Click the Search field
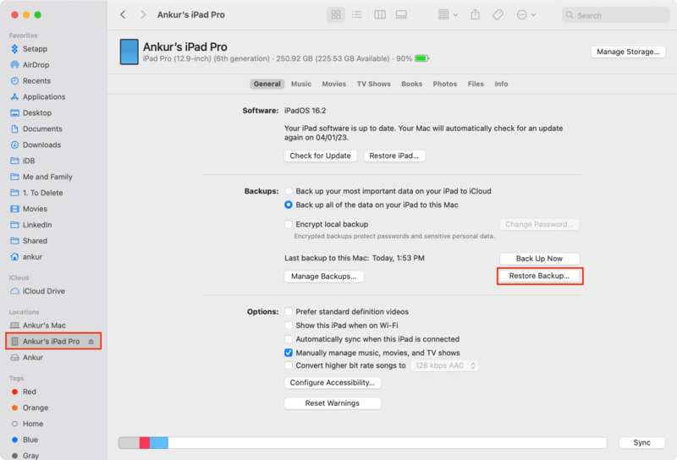 pyautogui.click(x=616, y=15)
